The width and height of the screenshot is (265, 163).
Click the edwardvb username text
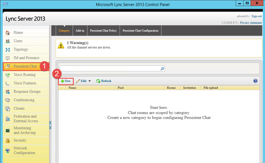(243, 16)
